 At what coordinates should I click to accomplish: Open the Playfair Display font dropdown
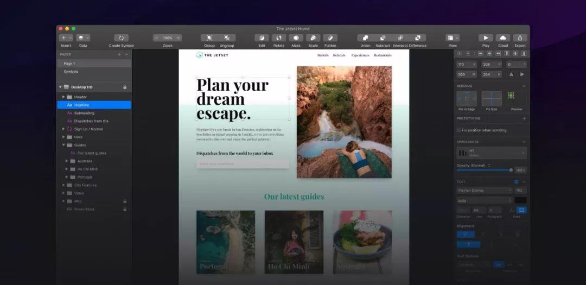(x=485, y=191)
